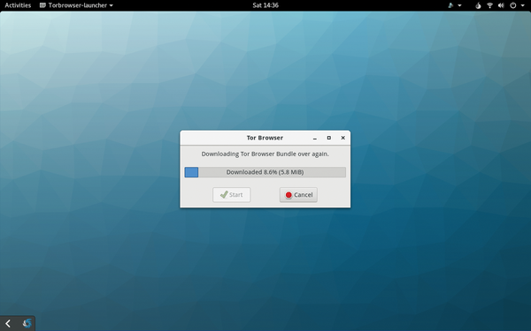Click the power icon in top bar
Viewport: 531px width, 331px height.
(513, 5)
